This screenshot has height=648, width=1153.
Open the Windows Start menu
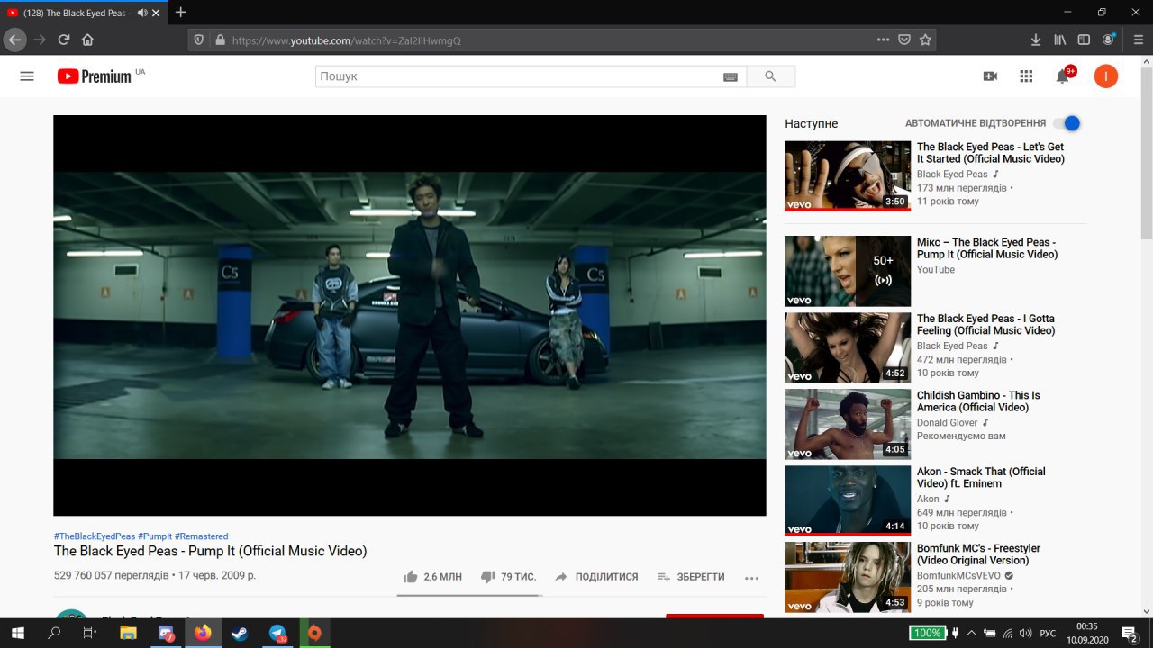19,633
